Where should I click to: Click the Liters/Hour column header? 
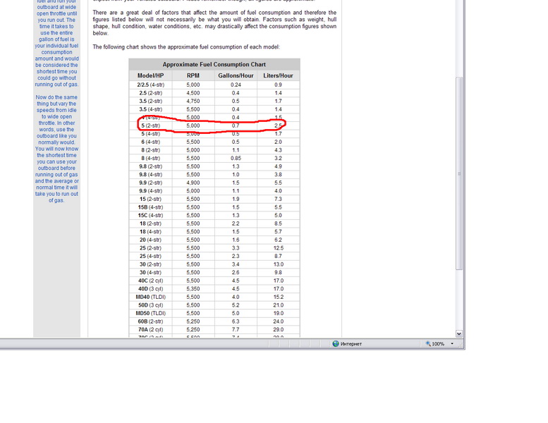(x=278, y=75)
